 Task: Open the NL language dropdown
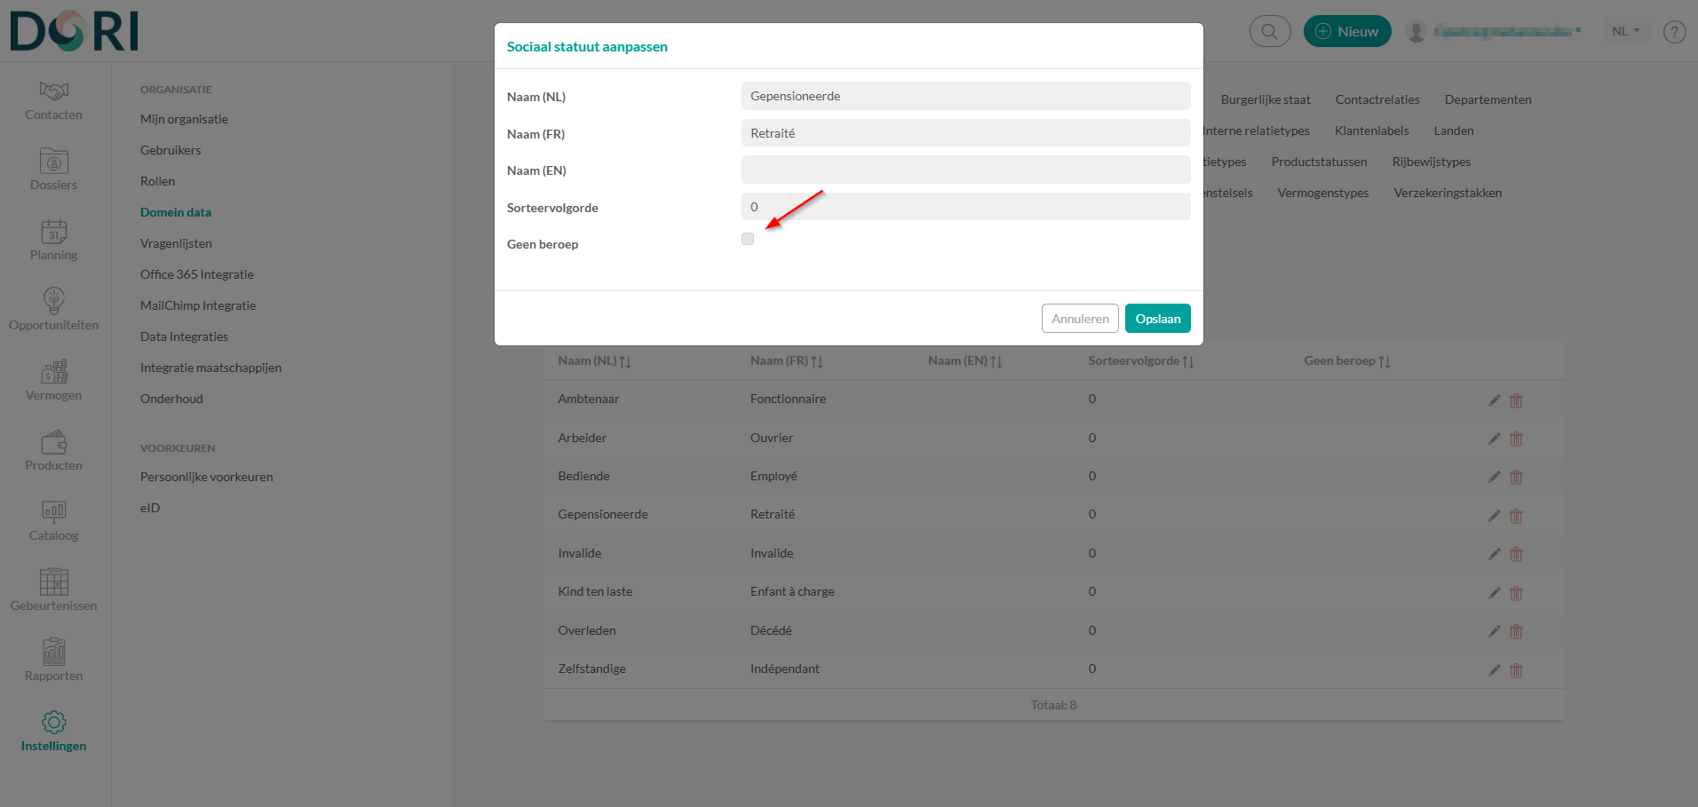[x=1625, y=31]
